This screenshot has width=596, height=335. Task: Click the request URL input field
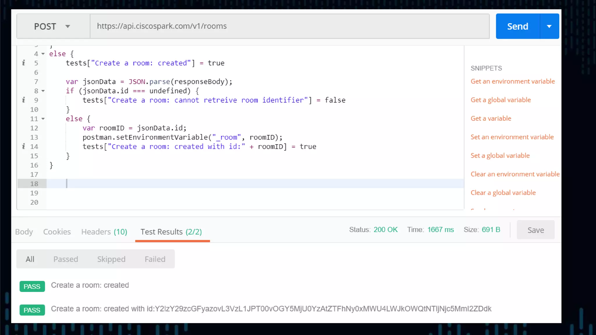(x=290, y=26)
